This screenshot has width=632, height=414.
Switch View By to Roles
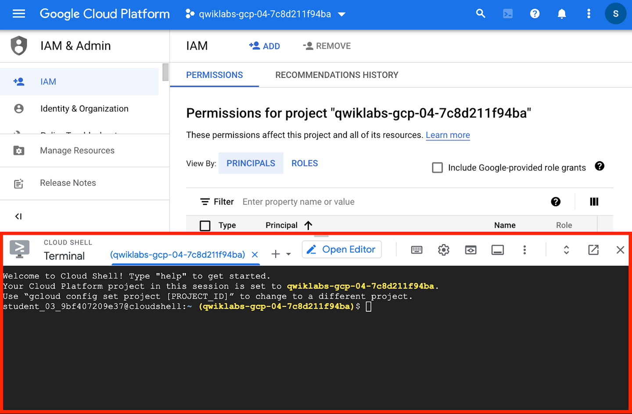coord(305,163)
